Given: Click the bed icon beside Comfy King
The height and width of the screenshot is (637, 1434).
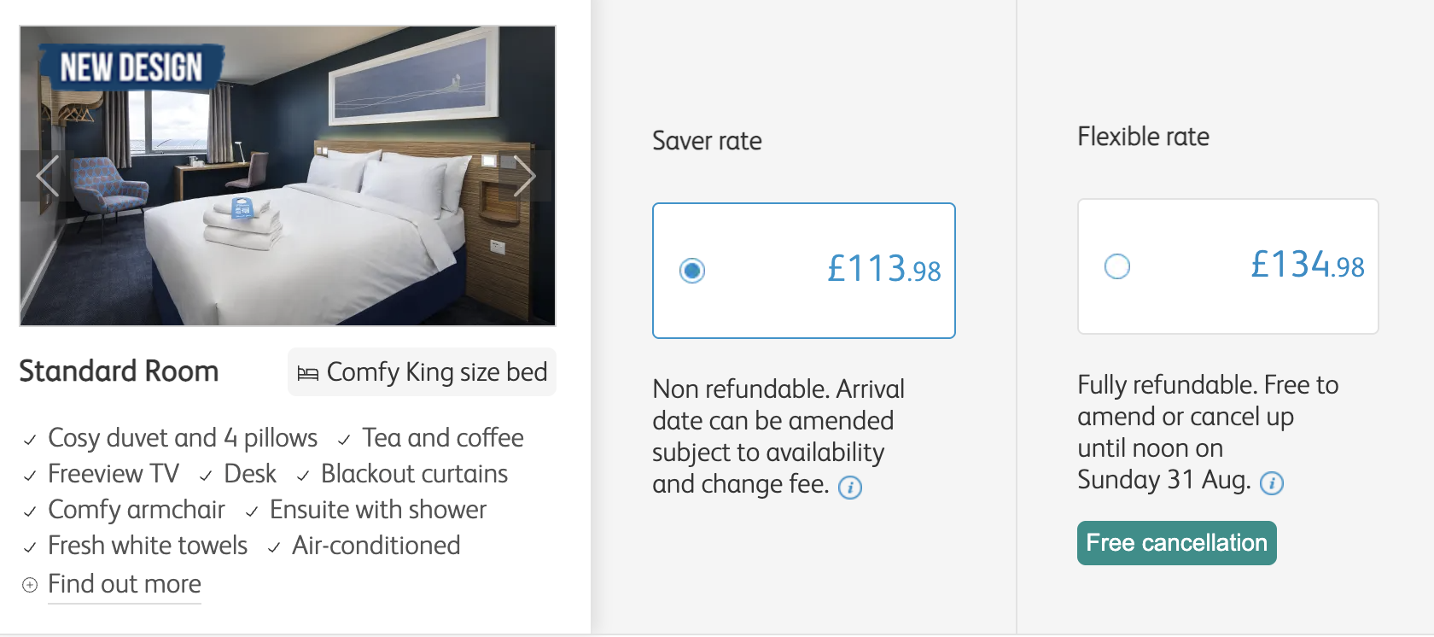Looking at the screenshot, I should coord(307,373).
